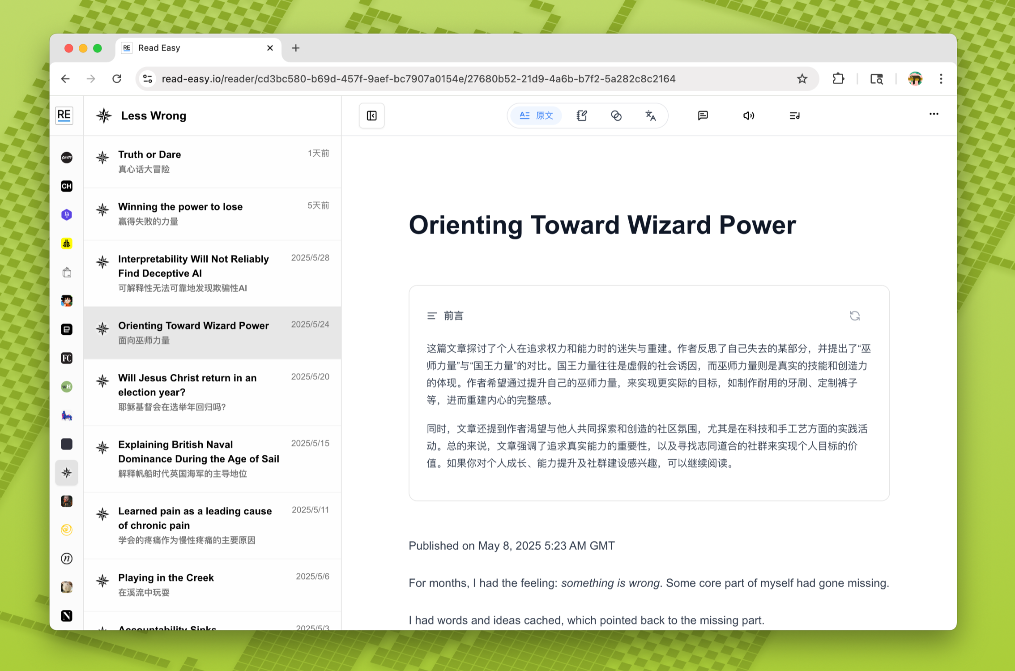Collapse the article list panel
The height and width of the screenshot is (671, 1015).
point(372,116)
